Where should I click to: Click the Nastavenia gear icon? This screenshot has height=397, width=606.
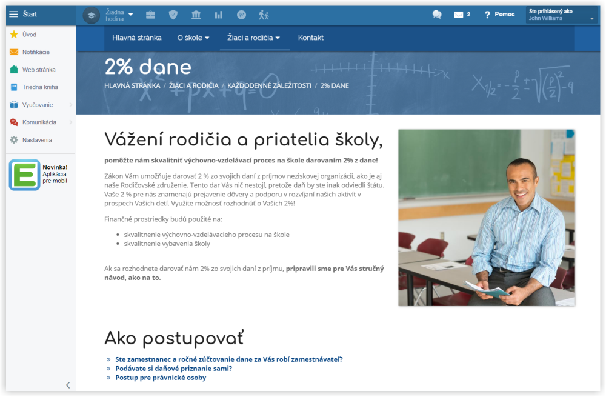click(14, 140)
